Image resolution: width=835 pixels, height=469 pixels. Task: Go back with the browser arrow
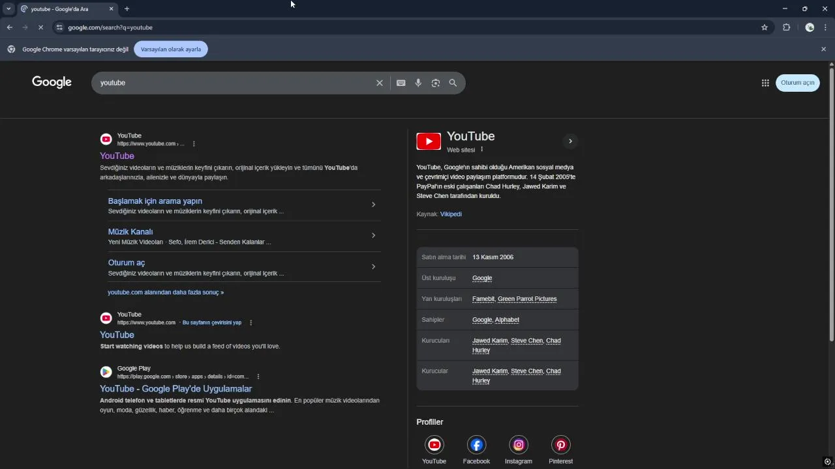tap(9, 27)
